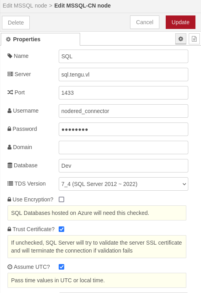The image size is (201, 293).
Task: Open node description document icon tab
Action: [x=194, y=39]
